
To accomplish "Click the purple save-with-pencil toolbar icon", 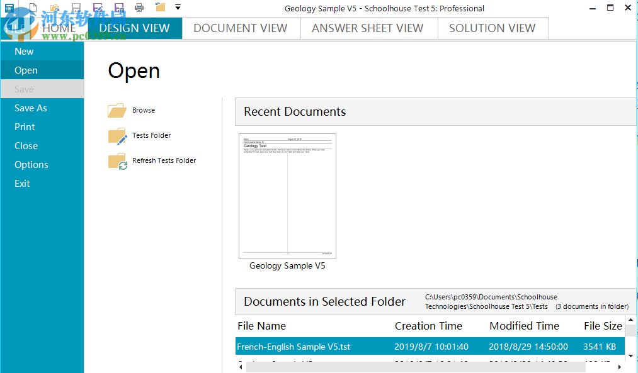I will coord(98,8).
